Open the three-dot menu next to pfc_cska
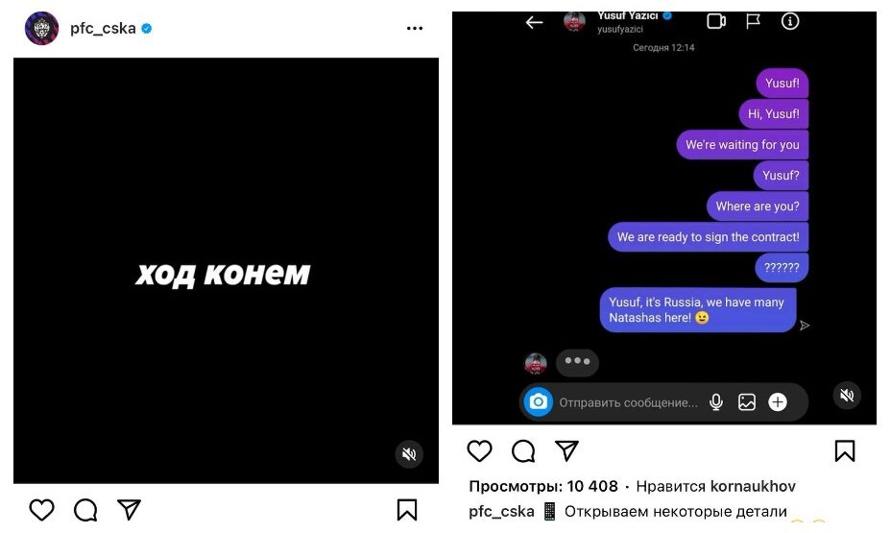 [x=415, y=29]
